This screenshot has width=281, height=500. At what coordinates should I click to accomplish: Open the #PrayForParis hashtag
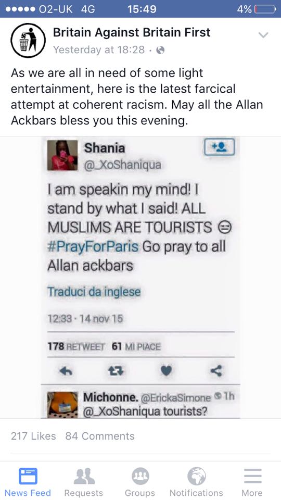coord(93,246)
